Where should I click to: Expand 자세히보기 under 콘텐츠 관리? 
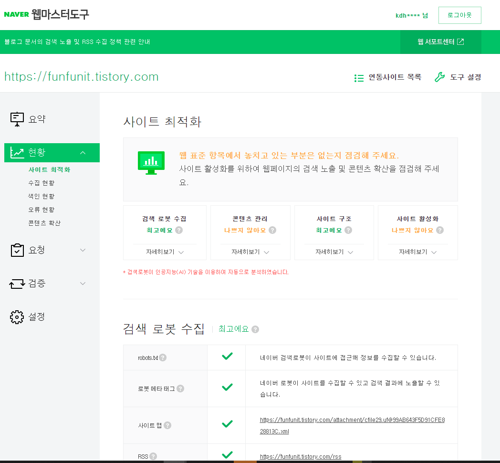coord(250,252)
